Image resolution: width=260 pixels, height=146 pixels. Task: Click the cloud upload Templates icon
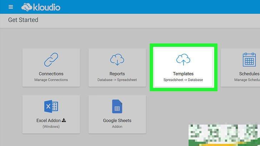(x=183, y=60)
